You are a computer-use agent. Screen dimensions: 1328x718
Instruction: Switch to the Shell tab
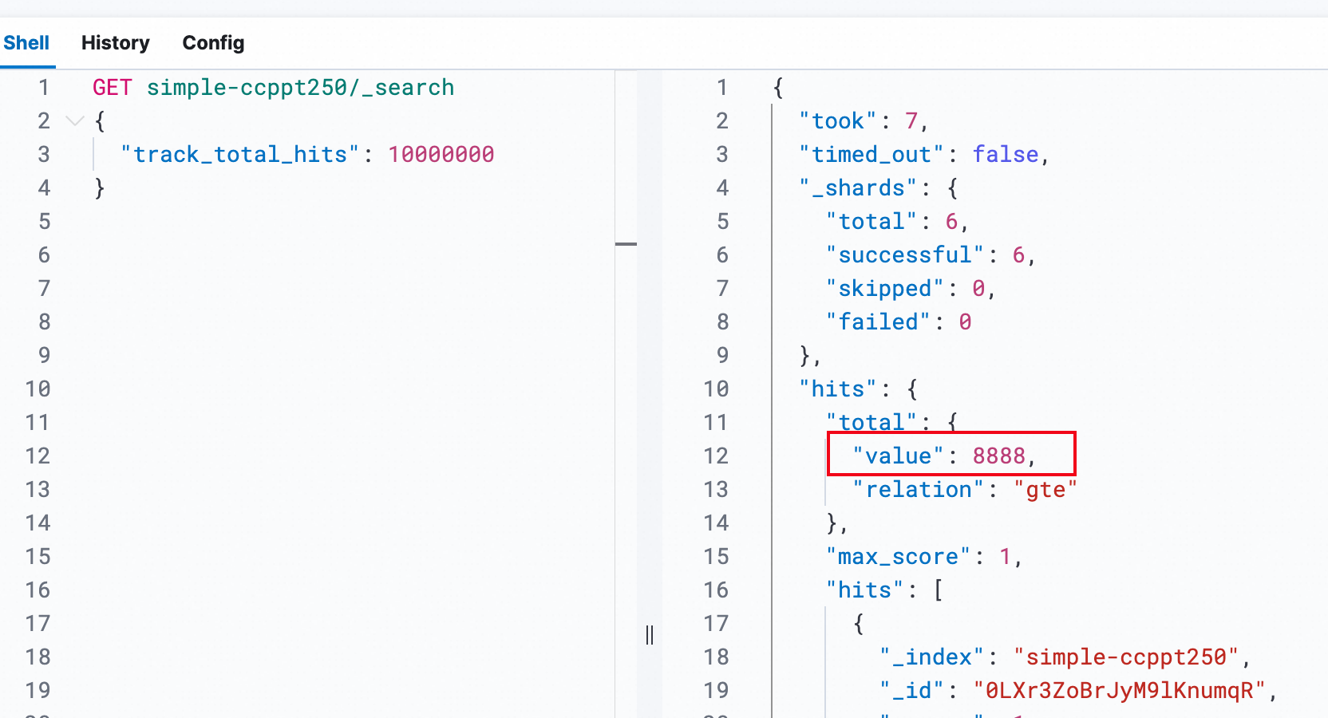pyautogui.click(x=26, y=43)
